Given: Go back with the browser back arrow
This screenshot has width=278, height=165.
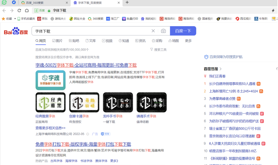Looking at the screenshot, I should (x=4, y=11).
